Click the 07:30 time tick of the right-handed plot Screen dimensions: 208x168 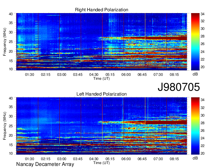[158, 75]
